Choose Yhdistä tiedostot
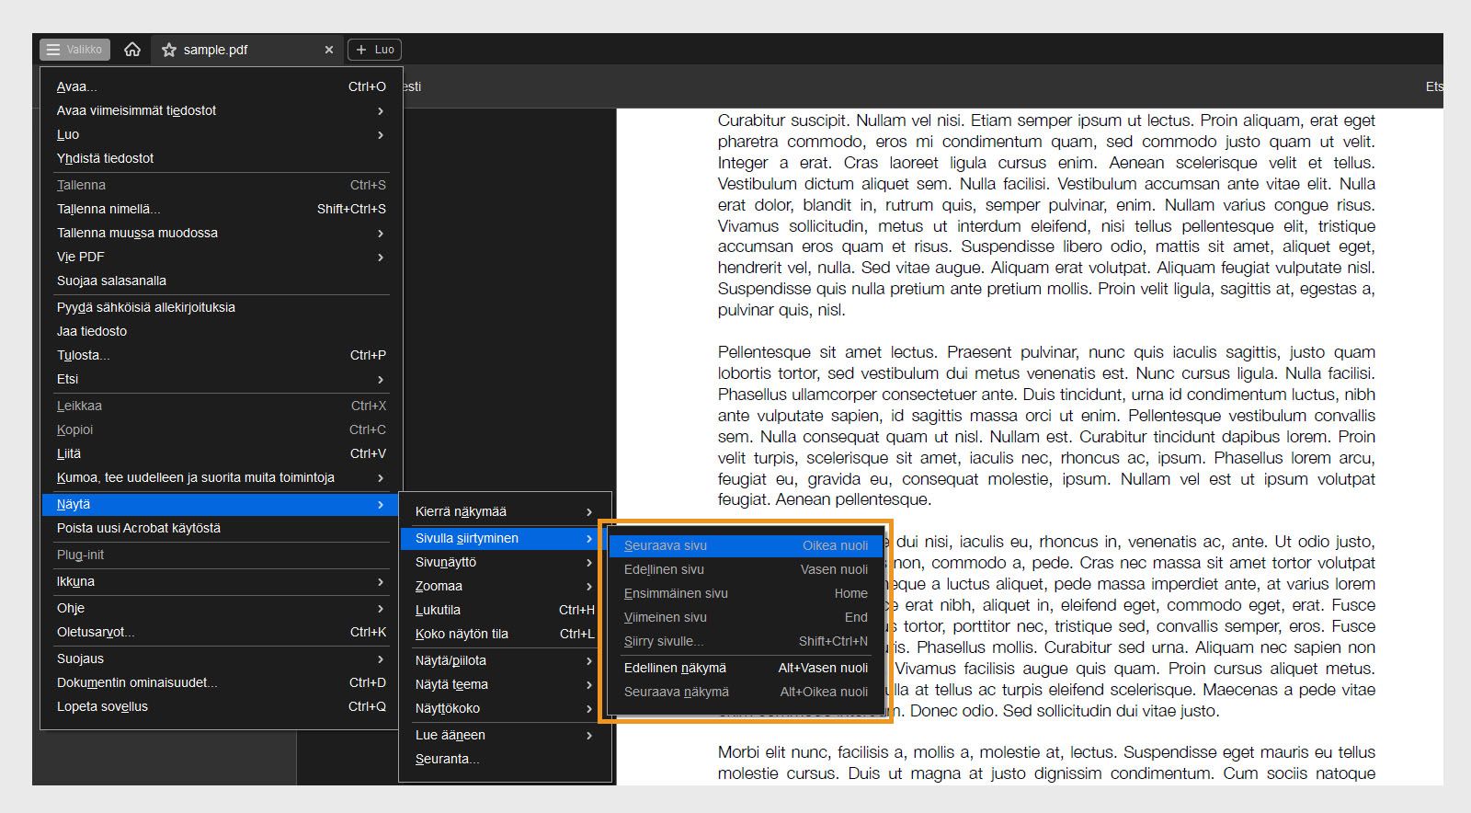Screen dimensions: 1471x813 [x=221, y=158]
